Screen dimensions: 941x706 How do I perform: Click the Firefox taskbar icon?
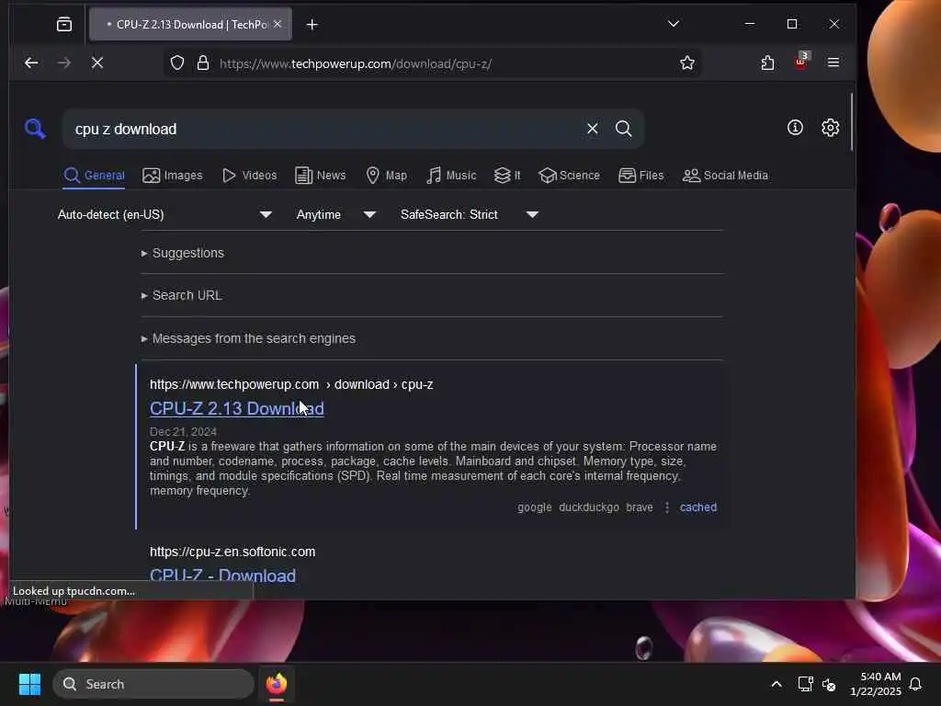pyautogui.click(x=276, y=684)
